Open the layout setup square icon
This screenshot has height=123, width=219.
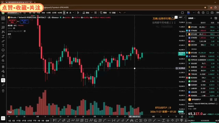(182, 13)
